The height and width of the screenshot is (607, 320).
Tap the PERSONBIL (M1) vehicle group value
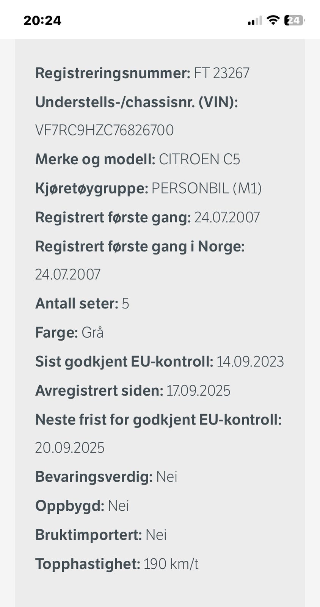(207, 188)
